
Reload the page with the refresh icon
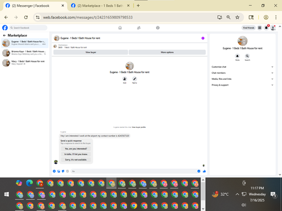click(x=26, y=17)
